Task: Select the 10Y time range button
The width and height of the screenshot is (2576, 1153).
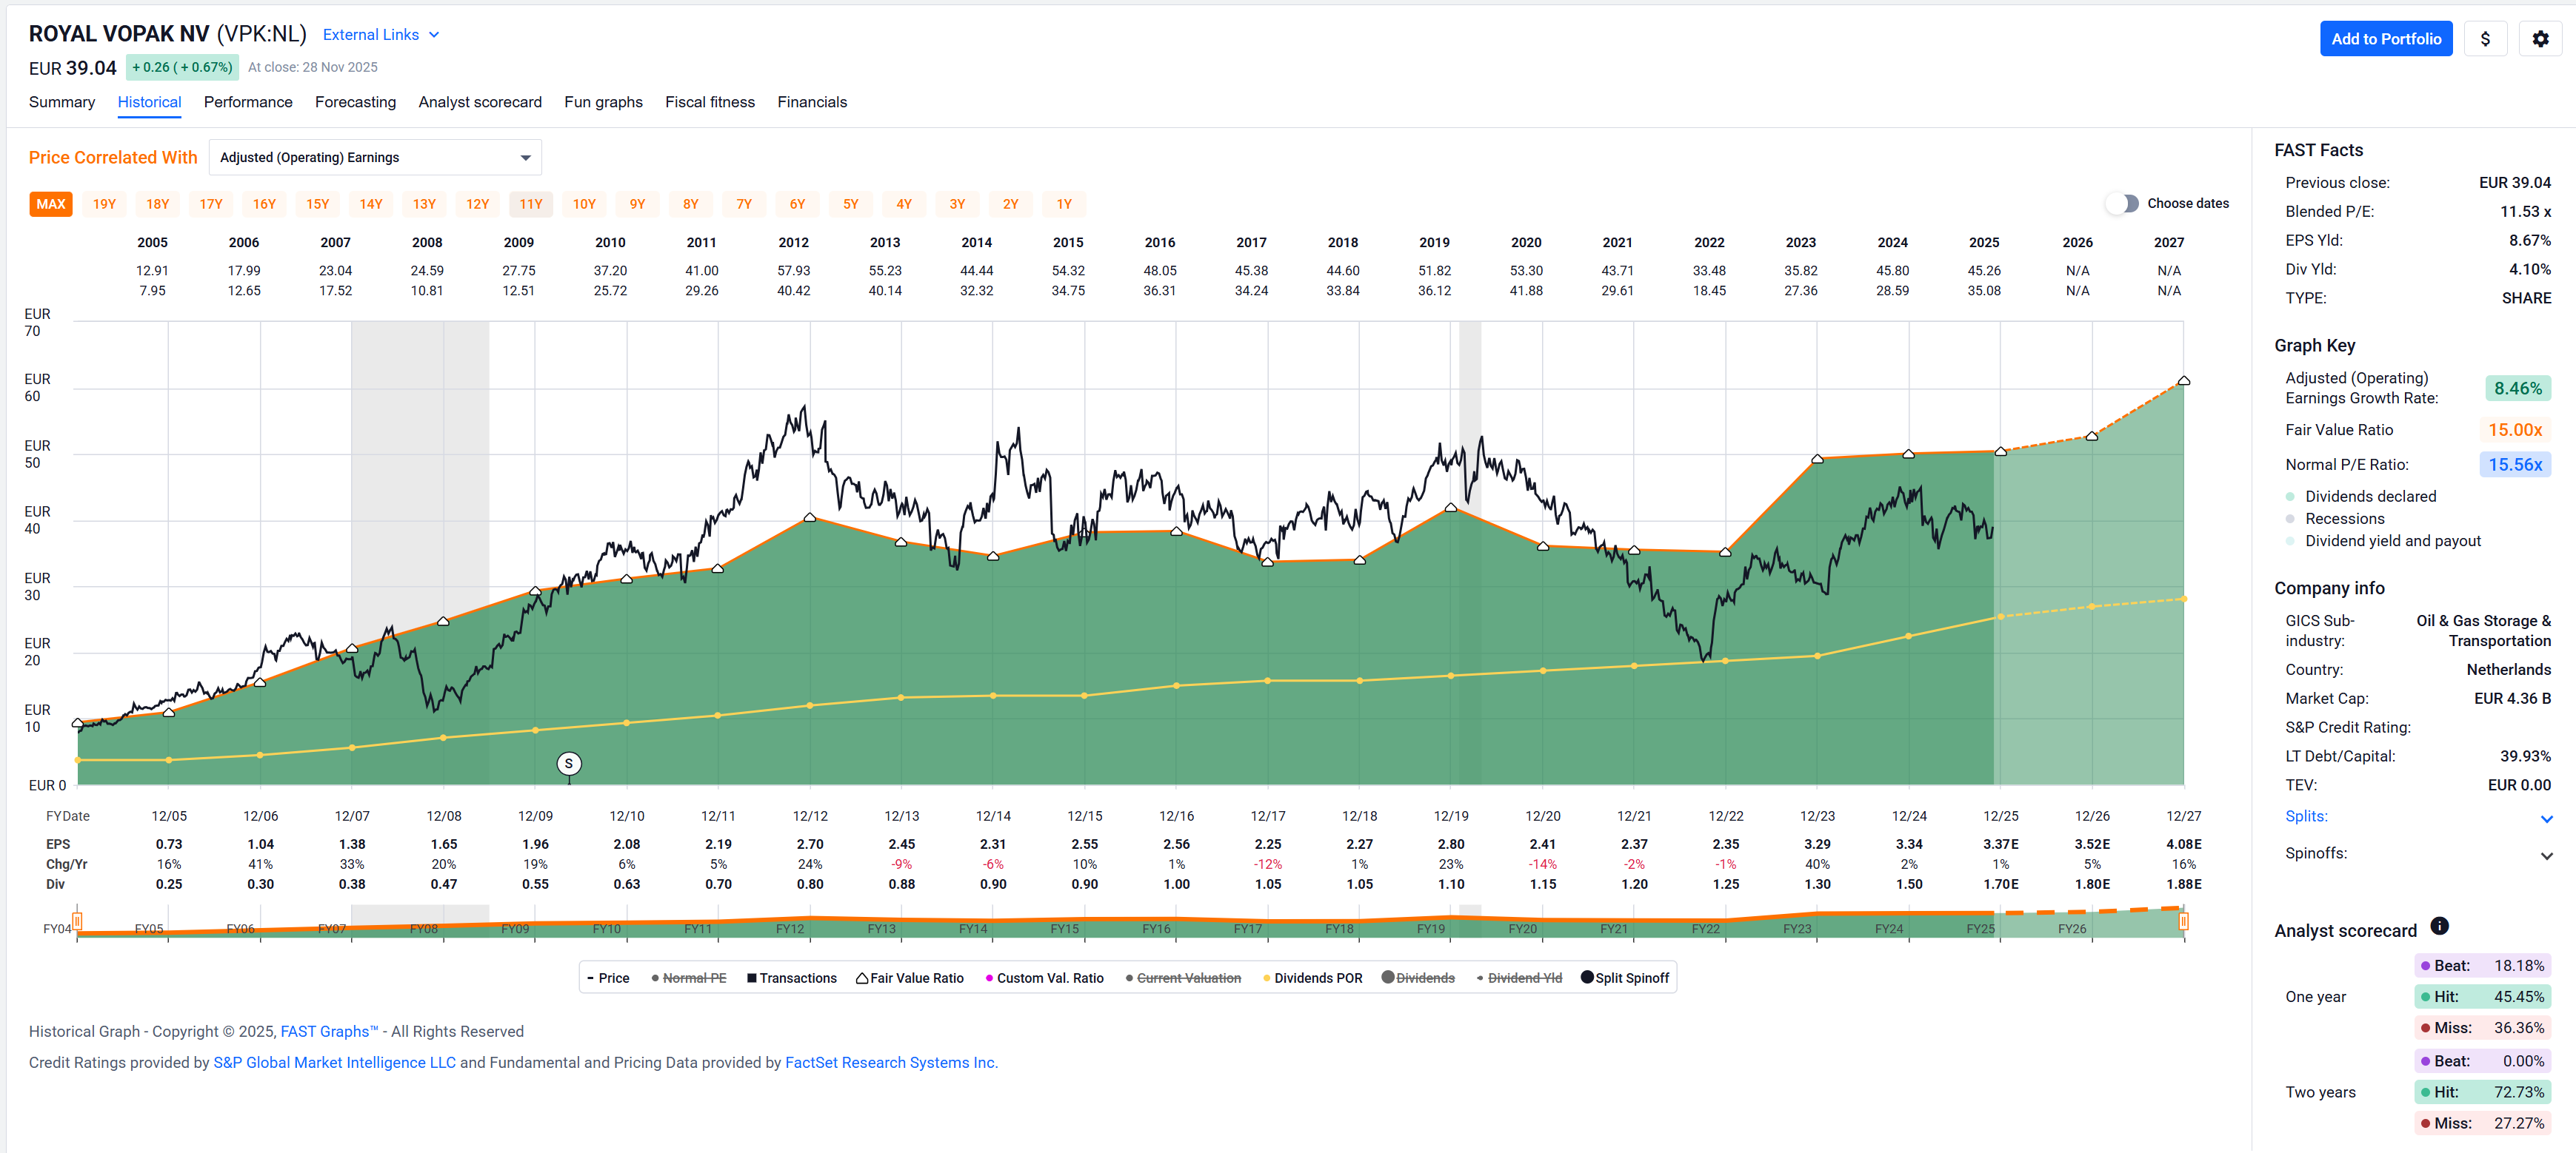Action: 584,204
